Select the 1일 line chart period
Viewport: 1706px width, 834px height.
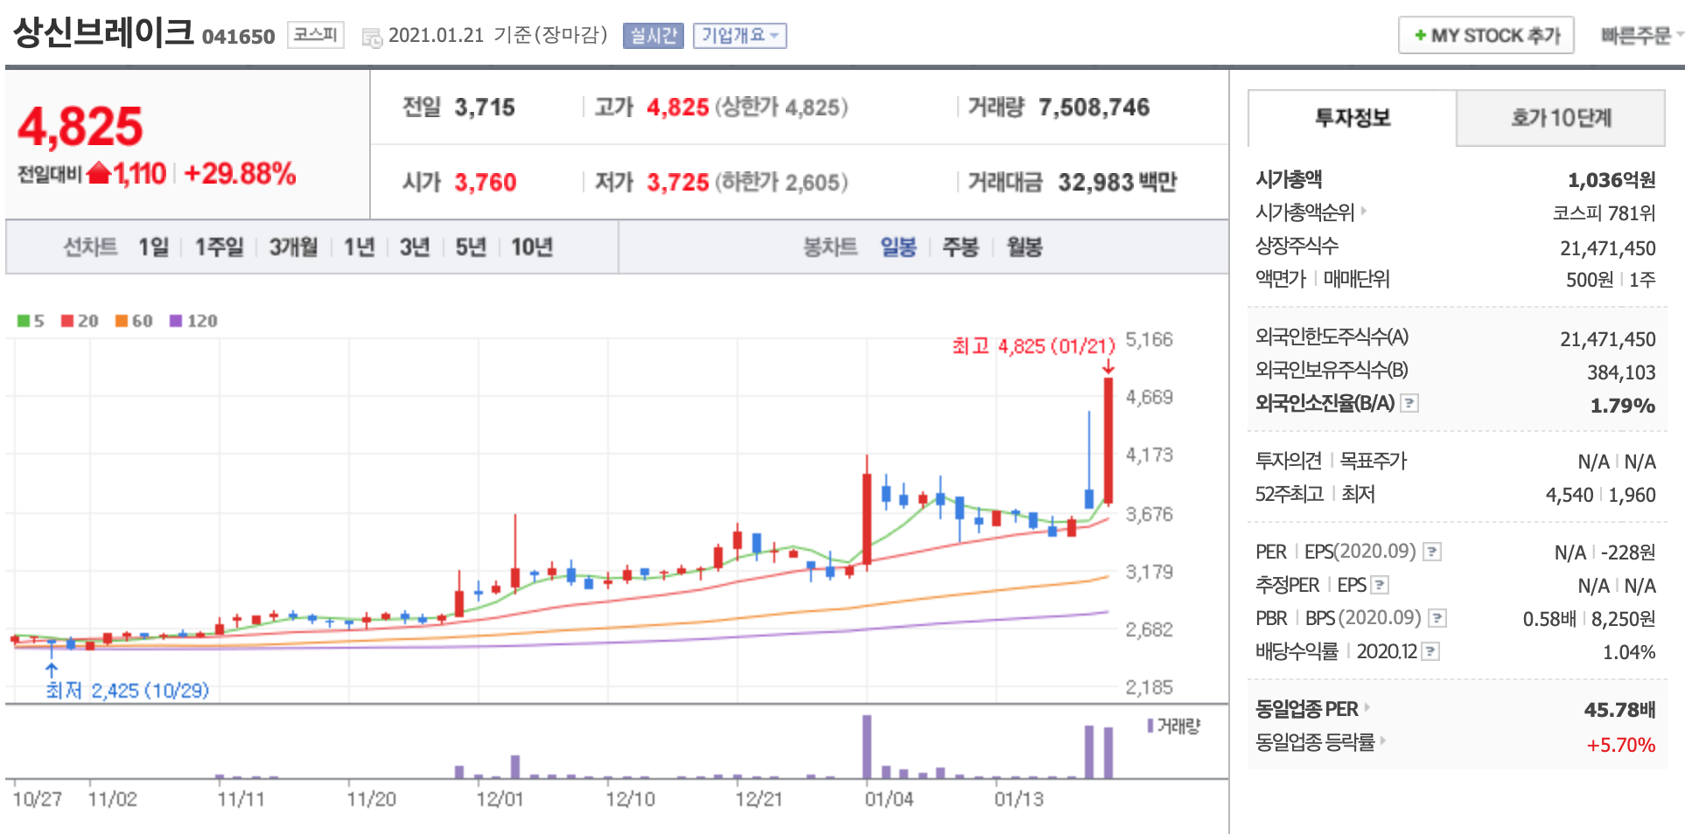[153, 247]
